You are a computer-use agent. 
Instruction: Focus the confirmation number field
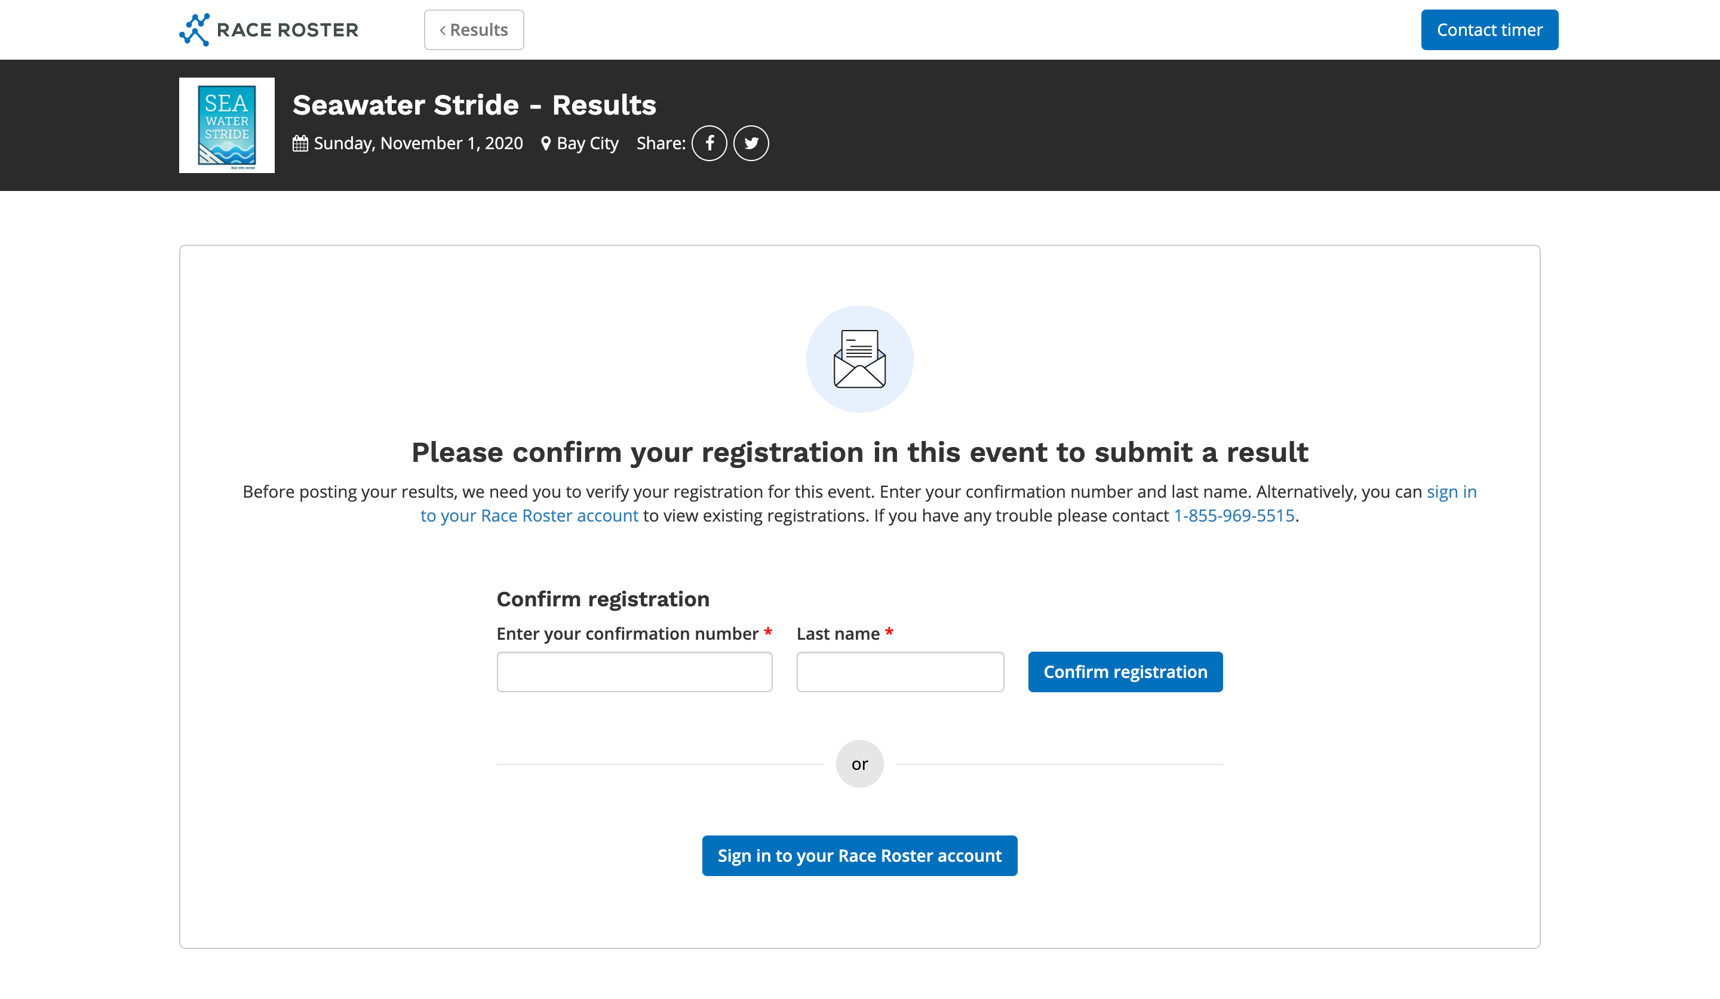point(634,672)
